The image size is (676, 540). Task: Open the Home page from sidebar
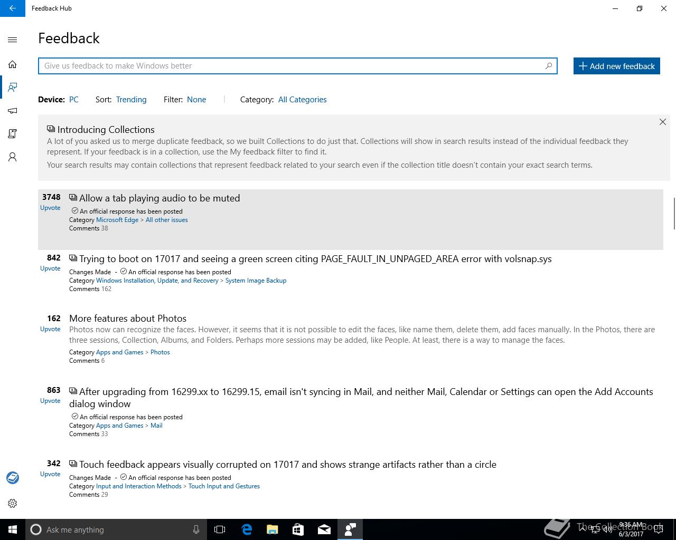[13, 64]
